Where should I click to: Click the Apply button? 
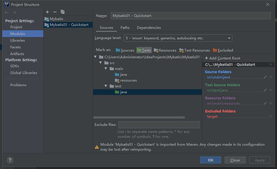[x=259, y=160]
